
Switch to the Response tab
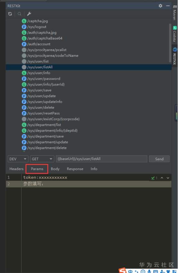(x=75, y=169)
